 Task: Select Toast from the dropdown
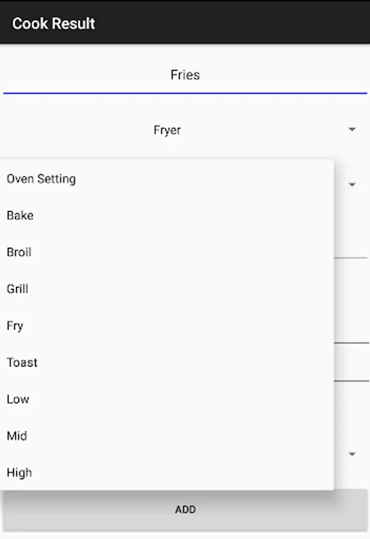[x=22, y=362]
